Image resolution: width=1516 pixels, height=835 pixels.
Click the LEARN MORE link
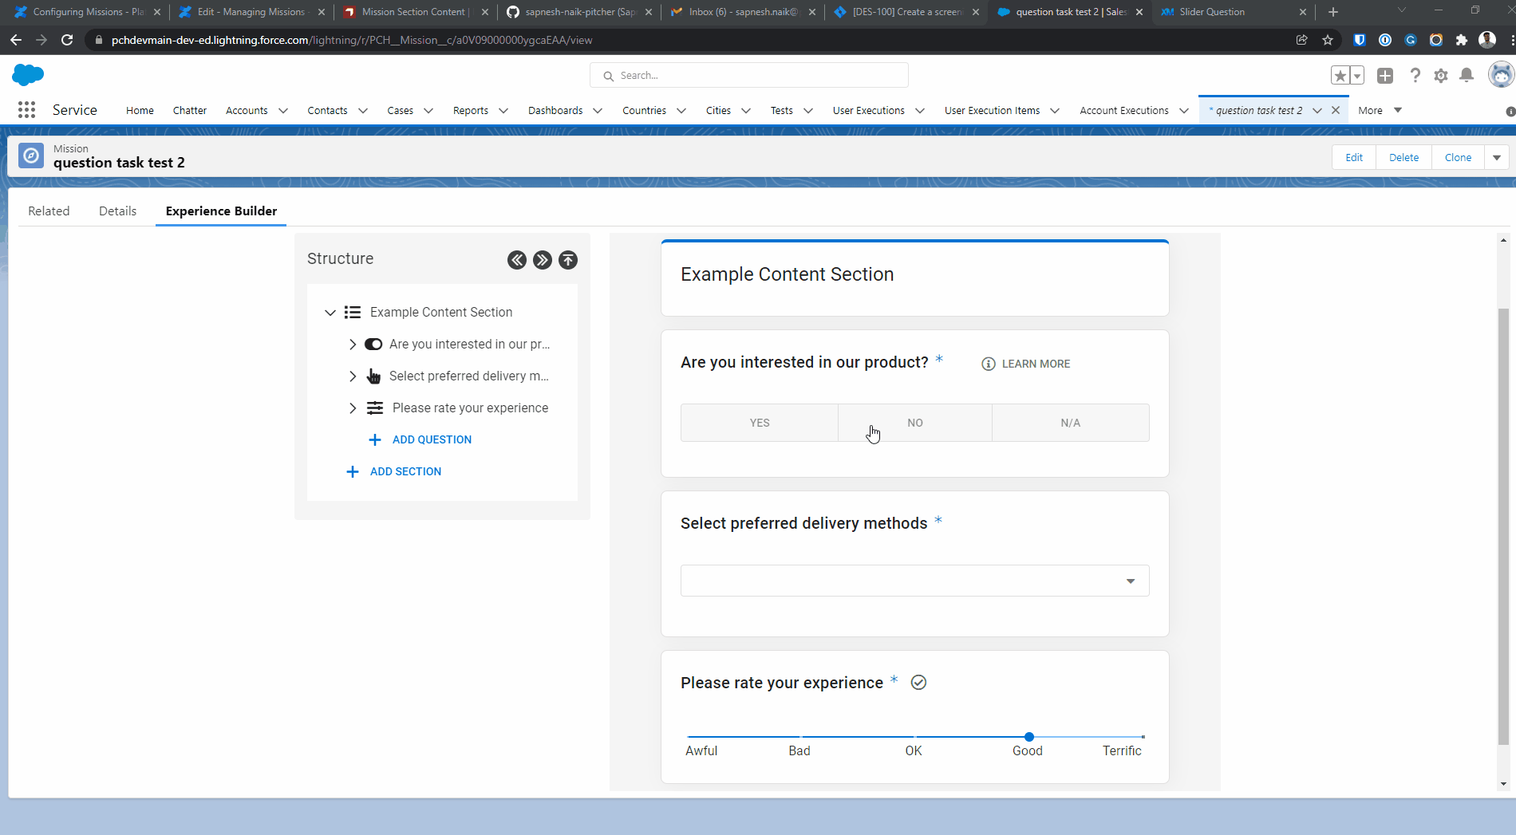click(1036, 364)
